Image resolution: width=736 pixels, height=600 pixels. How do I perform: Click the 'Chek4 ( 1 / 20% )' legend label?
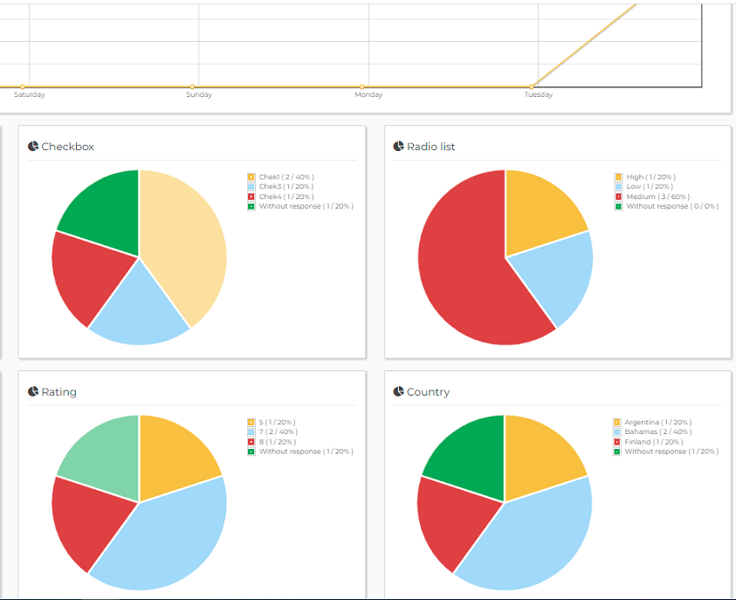[286, 197]
